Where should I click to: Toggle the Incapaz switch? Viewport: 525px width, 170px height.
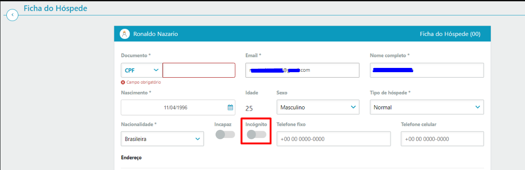point(225,135)
